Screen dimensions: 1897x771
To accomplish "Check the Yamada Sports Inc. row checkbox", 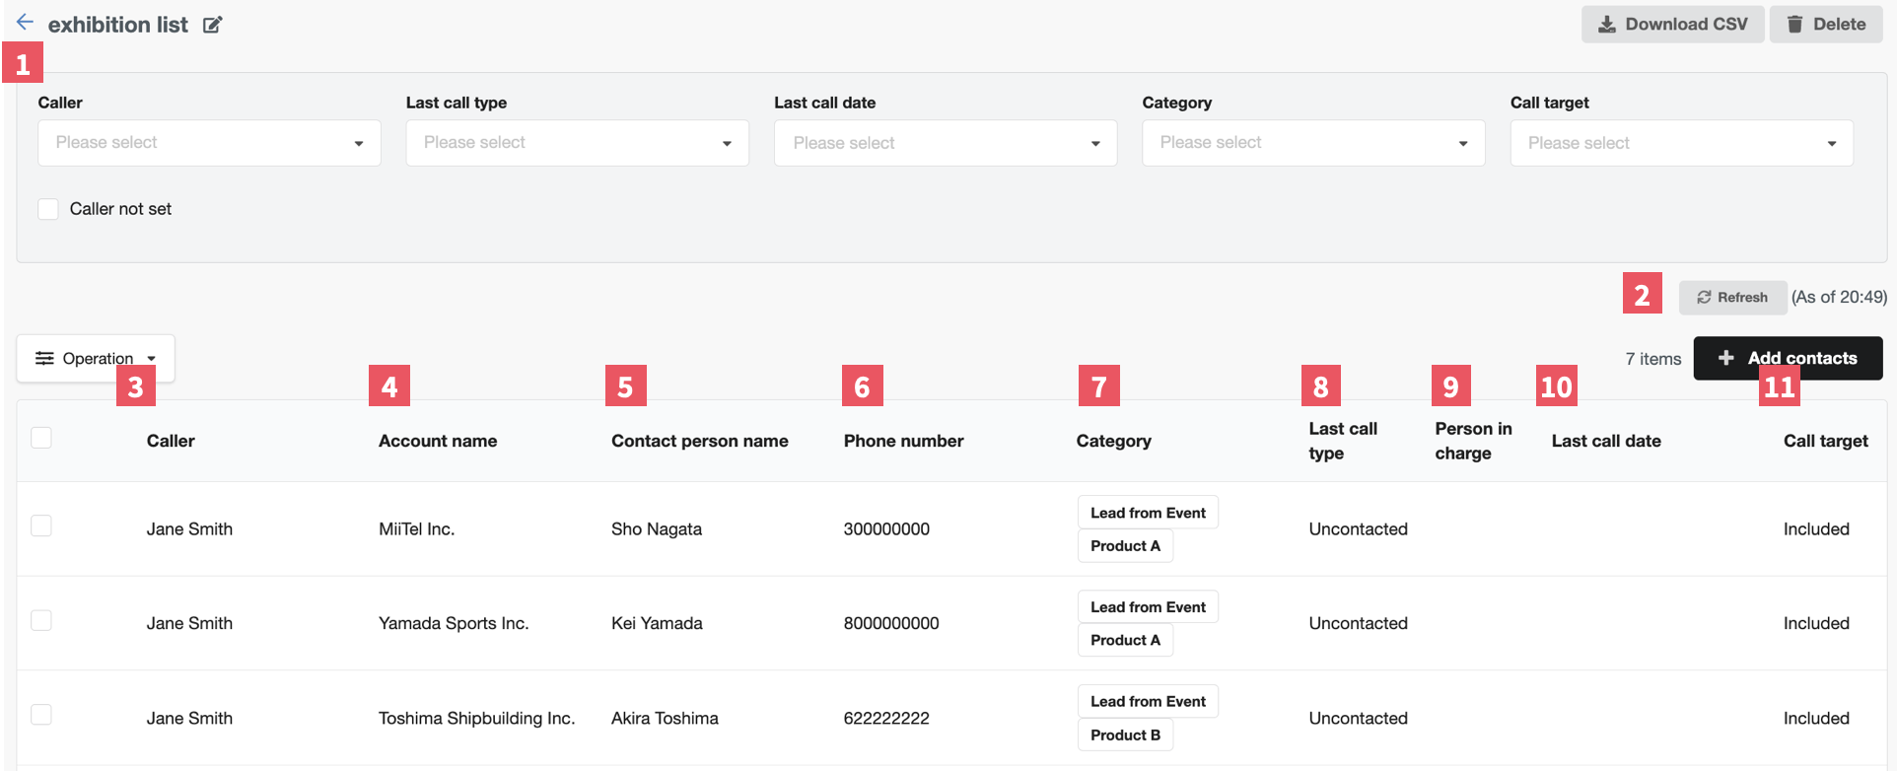I will click(x=41, y=620).
